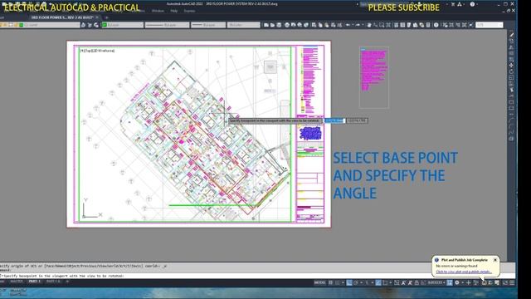Screen dimensions: 531x299
Task: Click the Cut to clipboard icon
Action: pos(314,25)
